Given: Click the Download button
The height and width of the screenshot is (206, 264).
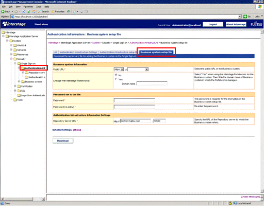Looking at the screenshot, I should click(x=63, y=141).
